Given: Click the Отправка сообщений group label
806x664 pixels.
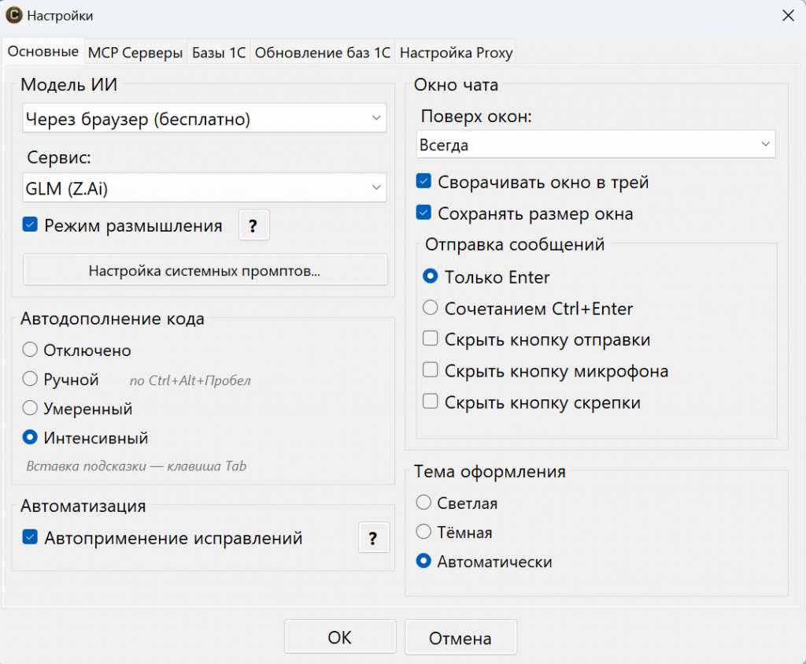Looking at the screenshot, I should tap(515, 244).
